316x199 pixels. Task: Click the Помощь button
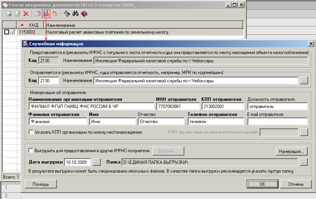coord(41,184)
